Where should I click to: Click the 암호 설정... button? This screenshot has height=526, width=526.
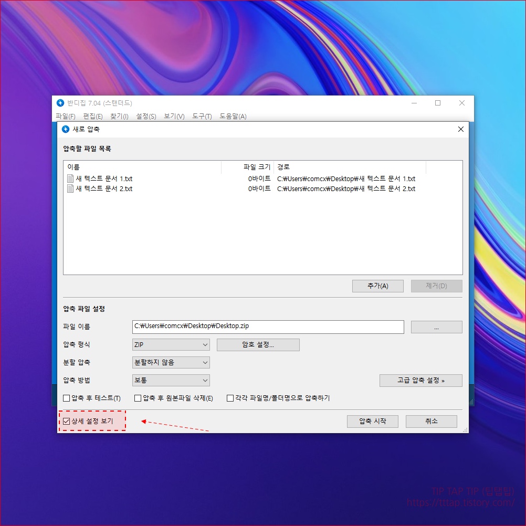click(258, 345)
